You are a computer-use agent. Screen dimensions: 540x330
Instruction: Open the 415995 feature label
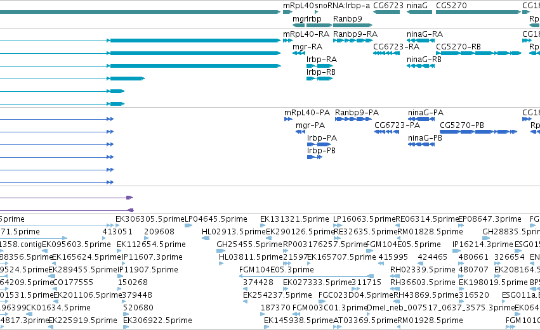pos(393,257)
